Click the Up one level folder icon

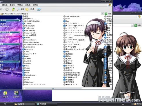[13, 9]
